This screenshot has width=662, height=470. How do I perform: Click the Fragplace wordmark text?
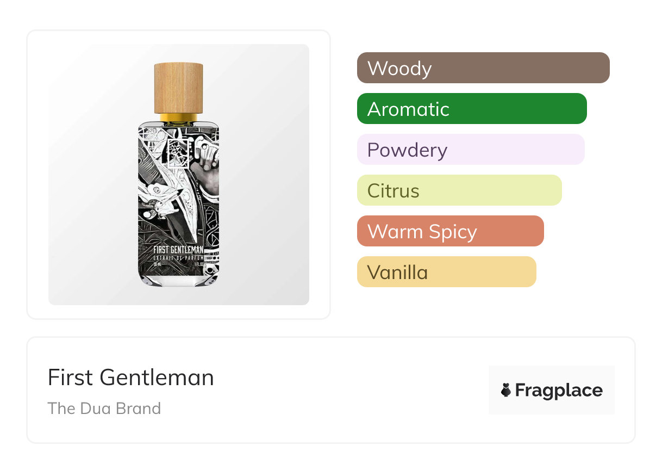click(x=559, y=390)
